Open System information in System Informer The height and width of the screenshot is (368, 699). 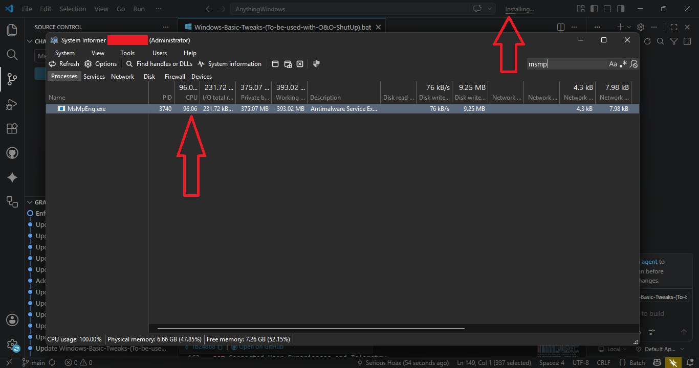pyautogui.click(x=229, y=64)
